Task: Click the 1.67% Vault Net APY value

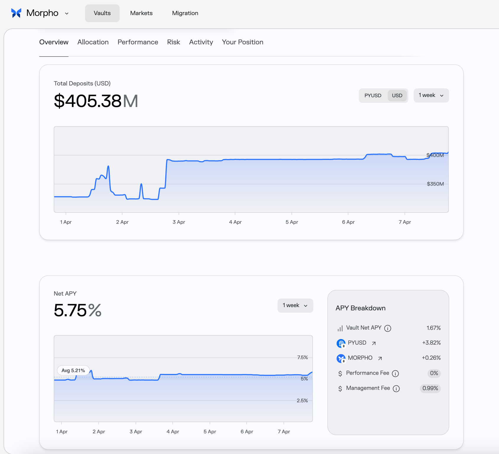Action: 433,328
